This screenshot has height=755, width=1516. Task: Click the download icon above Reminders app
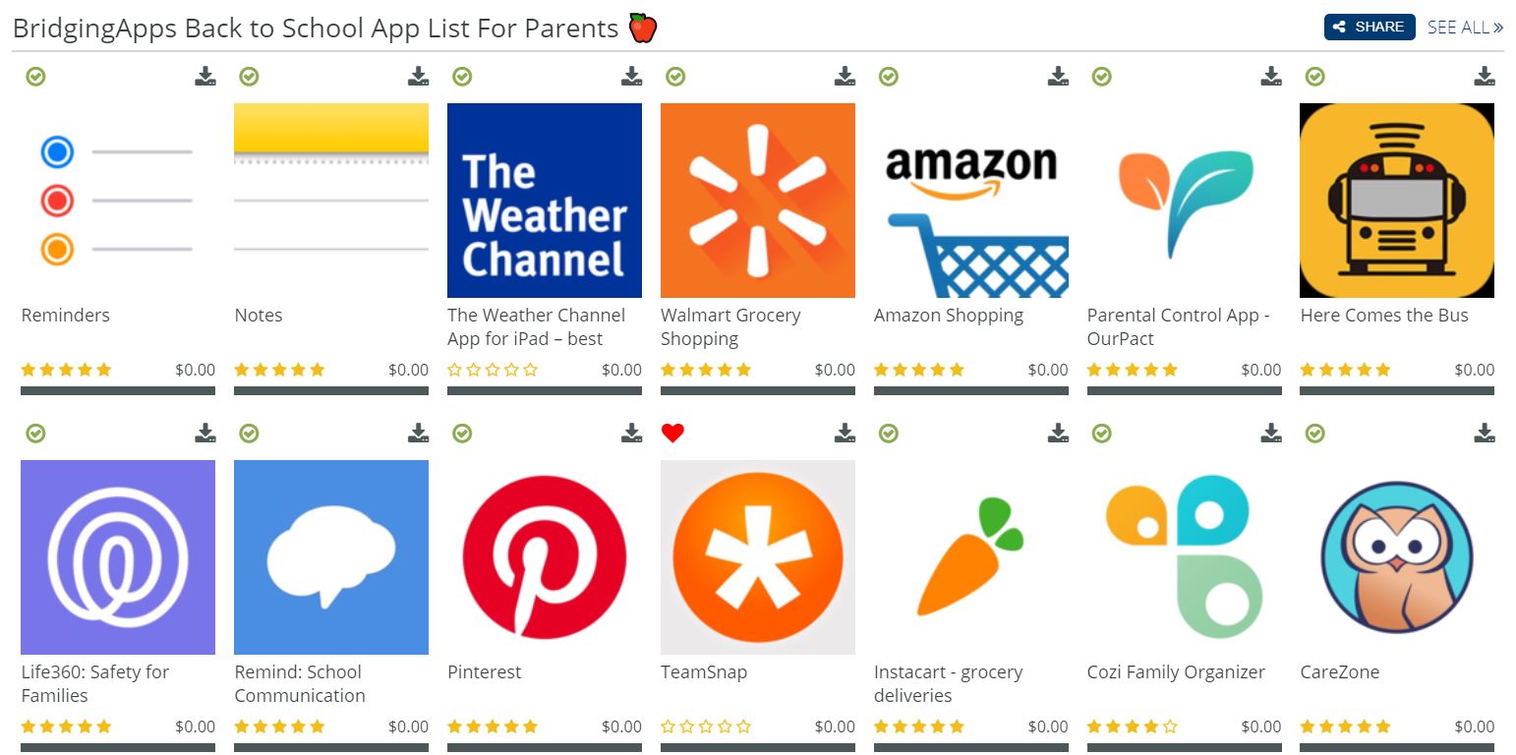[x=204, y=77]
